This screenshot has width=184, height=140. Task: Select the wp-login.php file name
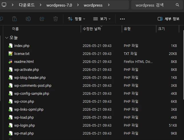(x=25, y=125)
